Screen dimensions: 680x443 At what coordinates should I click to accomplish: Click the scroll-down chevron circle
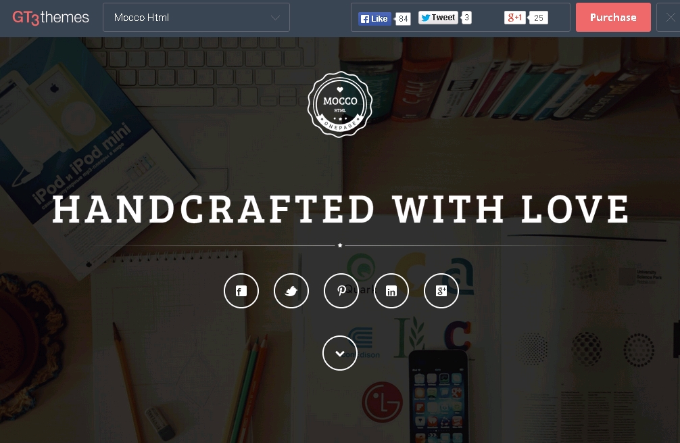pyautogui.click(x=340, y=353)
